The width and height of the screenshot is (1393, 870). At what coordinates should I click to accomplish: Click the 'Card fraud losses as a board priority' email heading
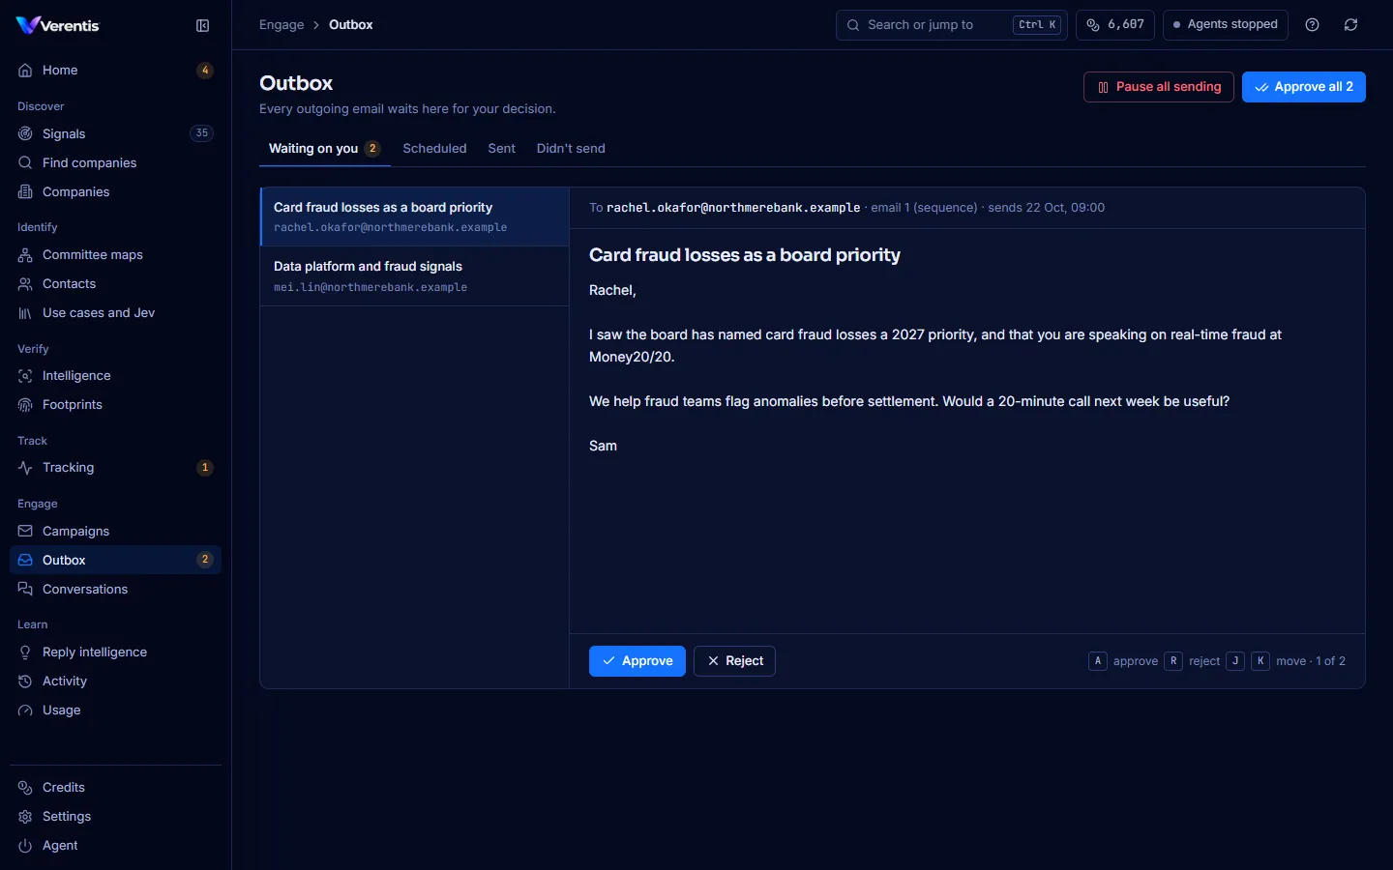[x=745, y=255]
